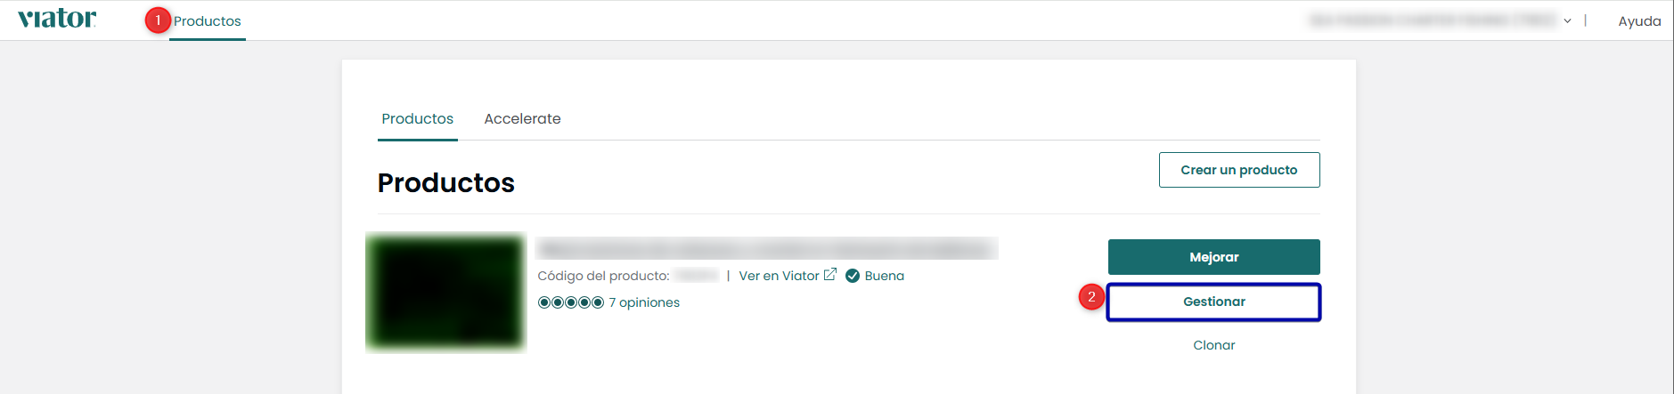This screenshot has height=394, width=1674.
Task: Click the five-circle rating bubbles
Action: click(x=571, y=302)
